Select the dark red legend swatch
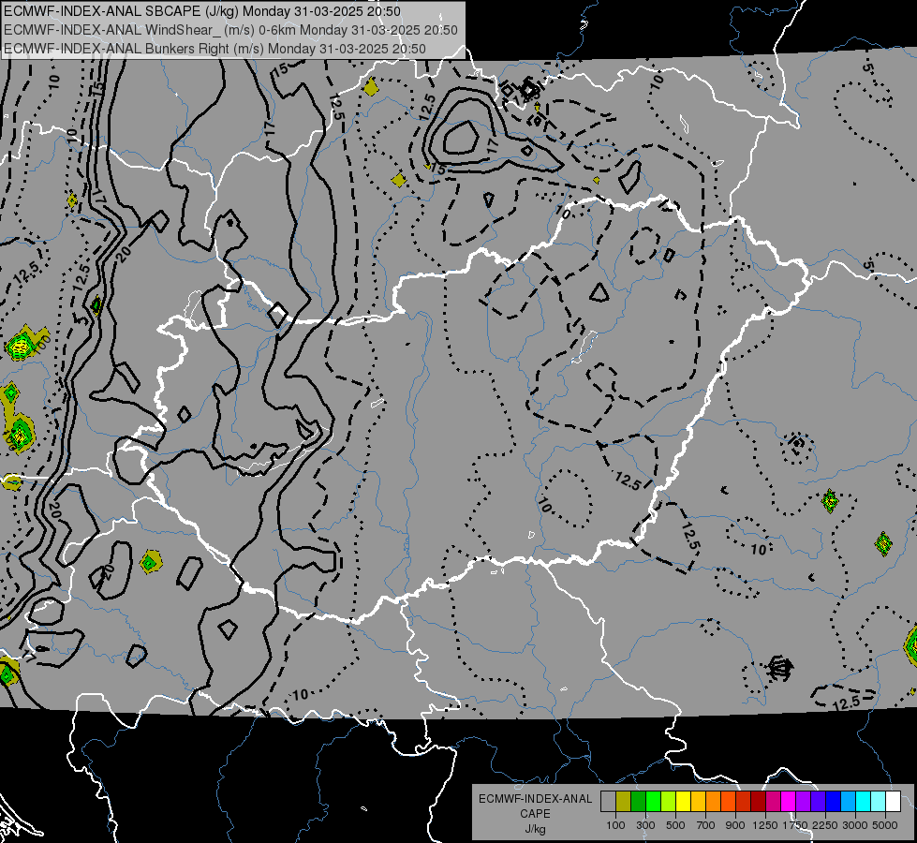 (758, 801)
